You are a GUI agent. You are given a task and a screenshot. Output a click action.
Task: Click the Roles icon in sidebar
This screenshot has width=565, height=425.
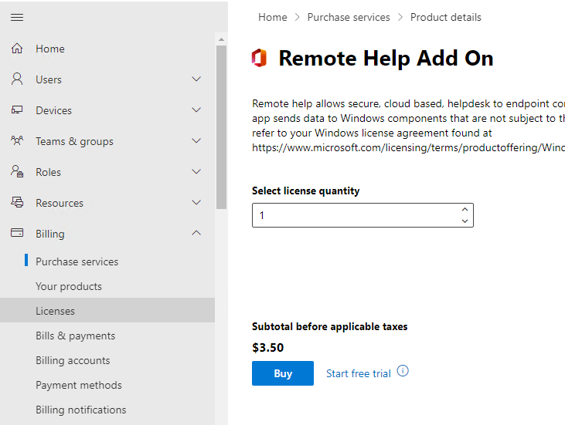(17, 171)
